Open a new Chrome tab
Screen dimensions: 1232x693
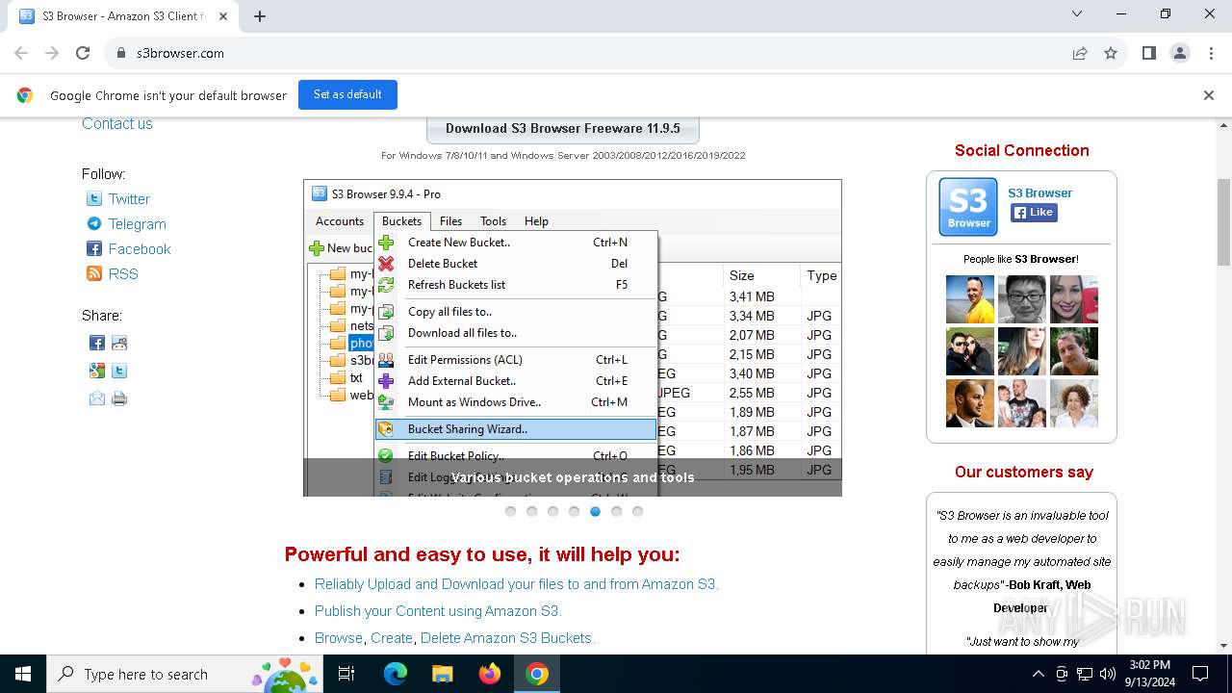tap(260, 15)
